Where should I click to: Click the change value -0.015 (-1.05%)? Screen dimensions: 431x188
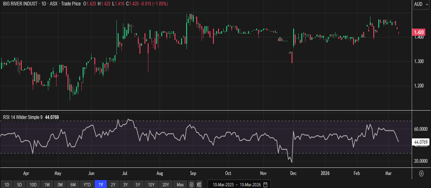pos(154,4)
